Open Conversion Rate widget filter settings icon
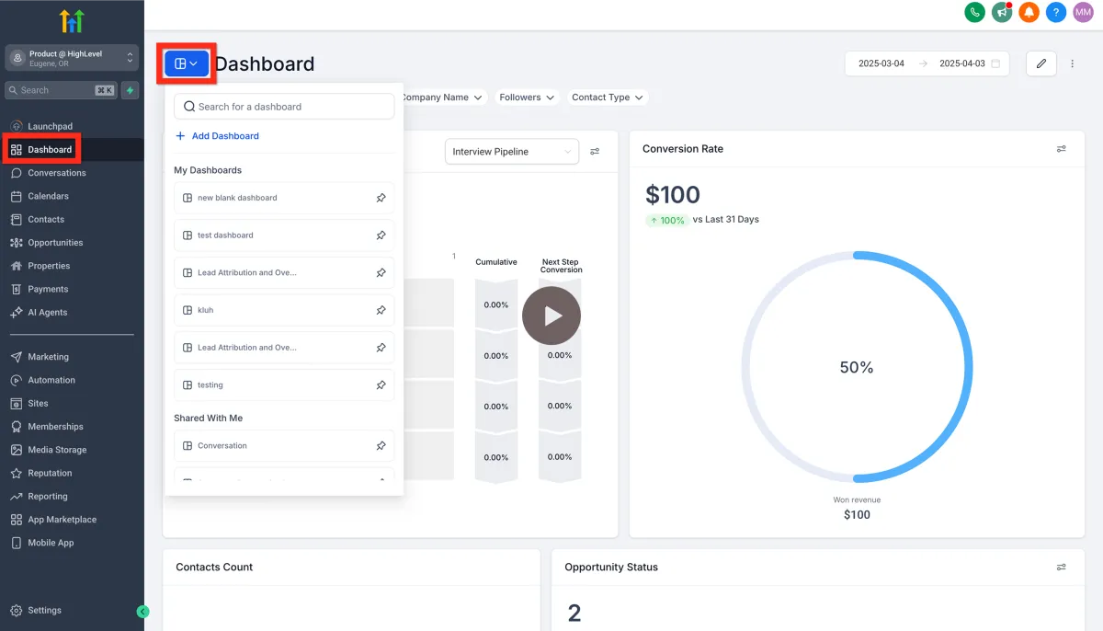Viewport: 1103px width, 631px height. coord(1062,149)
